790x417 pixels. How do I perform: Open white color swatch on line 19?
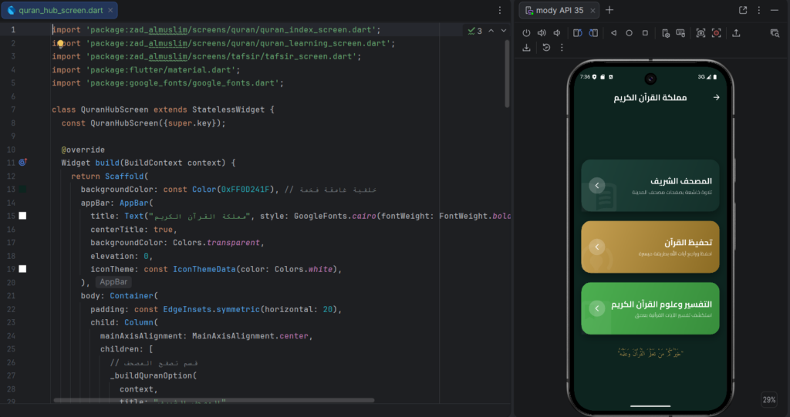pyautogui.click(x=22, y=269)
